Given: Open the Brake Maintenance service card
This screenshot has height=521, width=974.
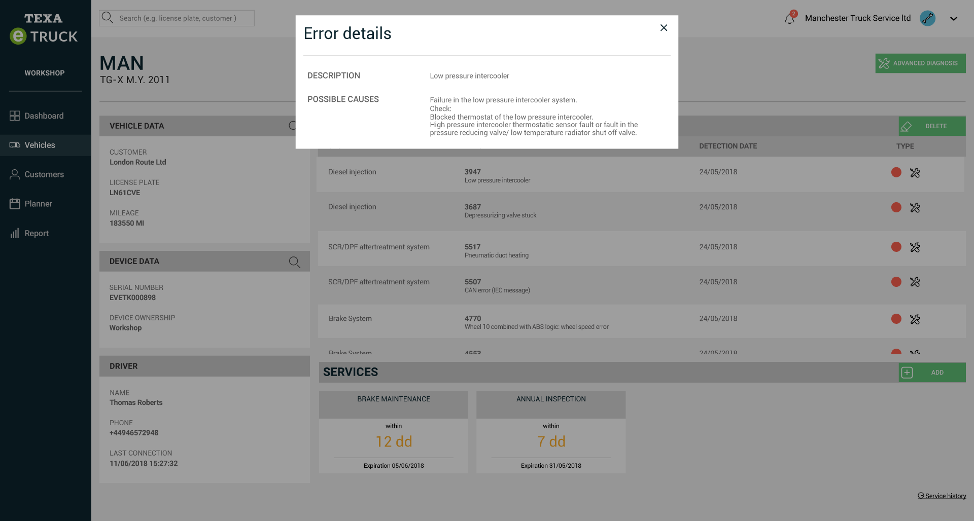Looking at the screenshot, I should [x=394, y=432].
